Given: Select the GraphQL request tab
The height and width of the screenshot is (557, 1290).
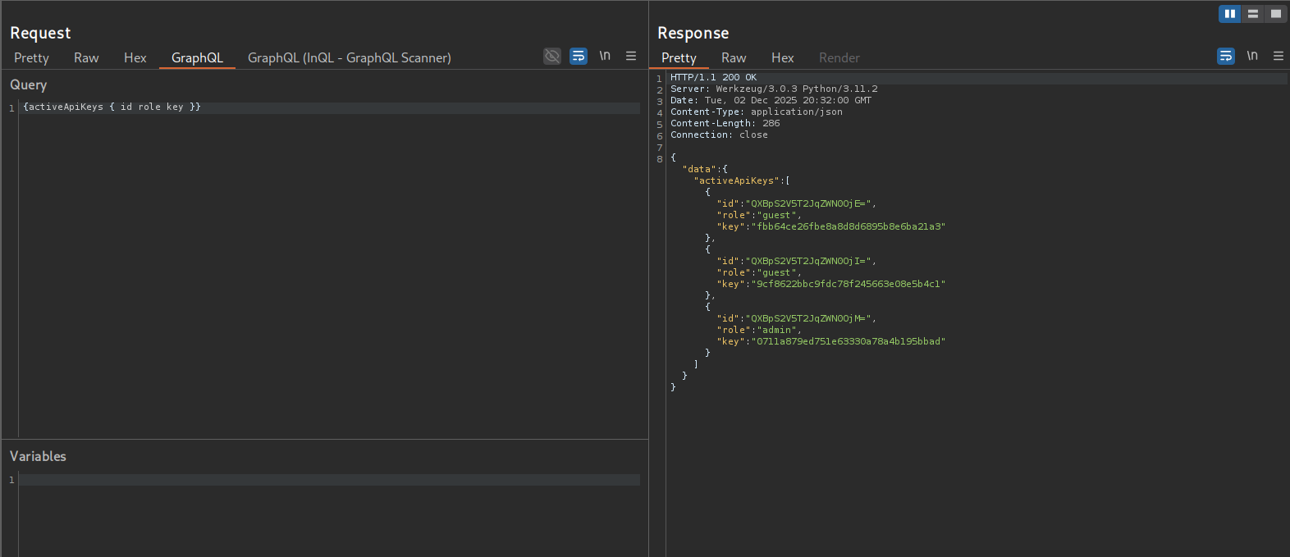Looking at the screenshot, I should coord(197,57).
